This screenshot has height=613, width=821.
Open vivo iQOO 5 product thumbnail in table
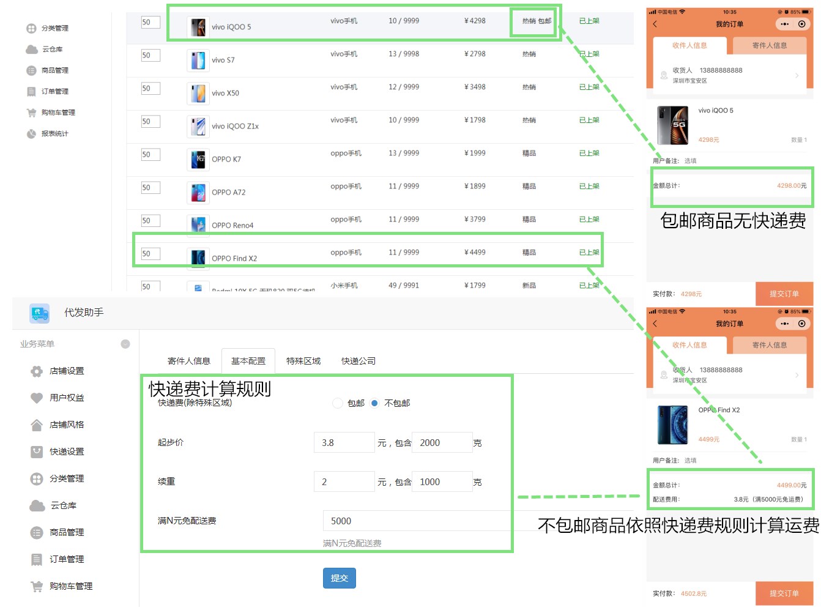[198, 28]
